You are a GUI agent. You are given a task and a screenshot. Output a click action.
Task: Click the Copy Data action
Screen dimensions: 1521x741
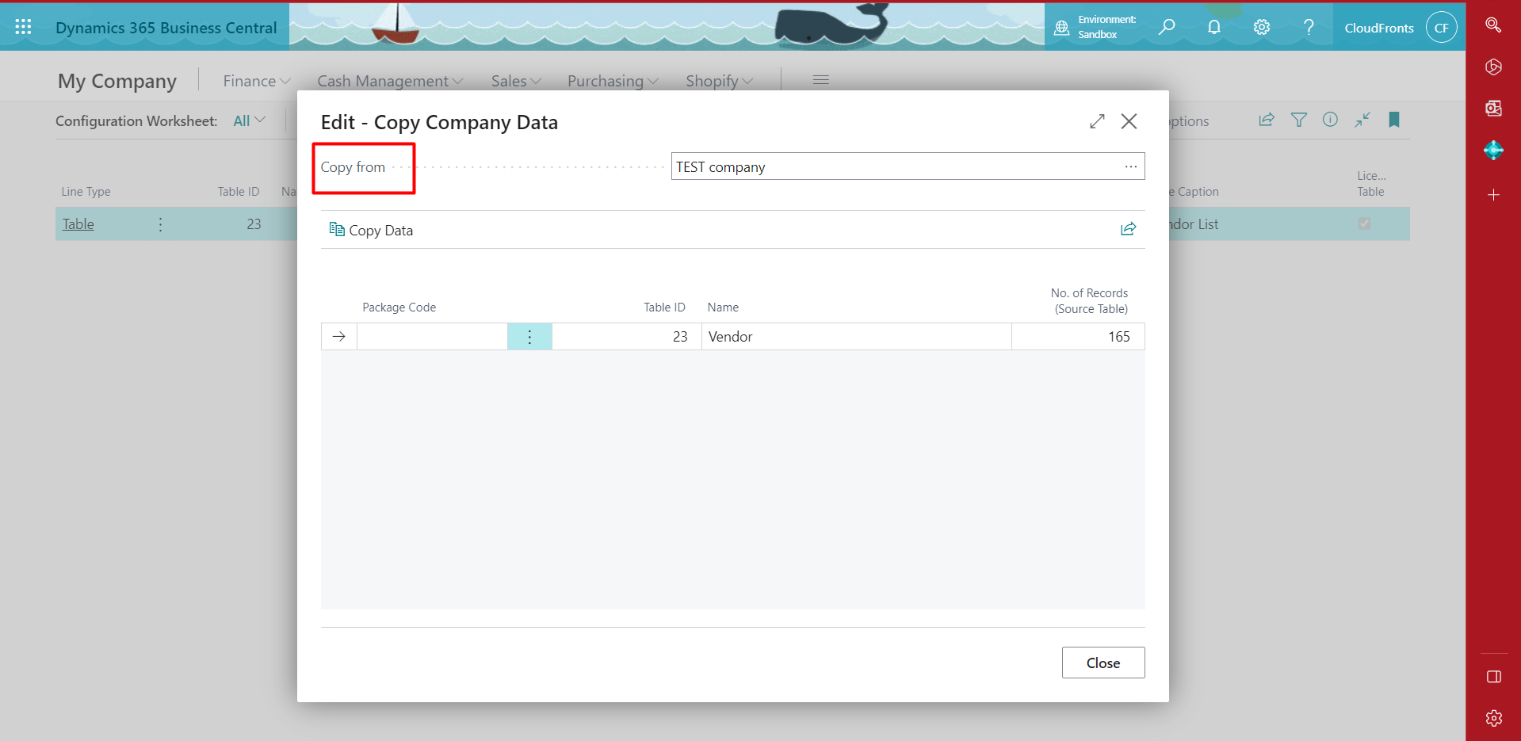371,230
